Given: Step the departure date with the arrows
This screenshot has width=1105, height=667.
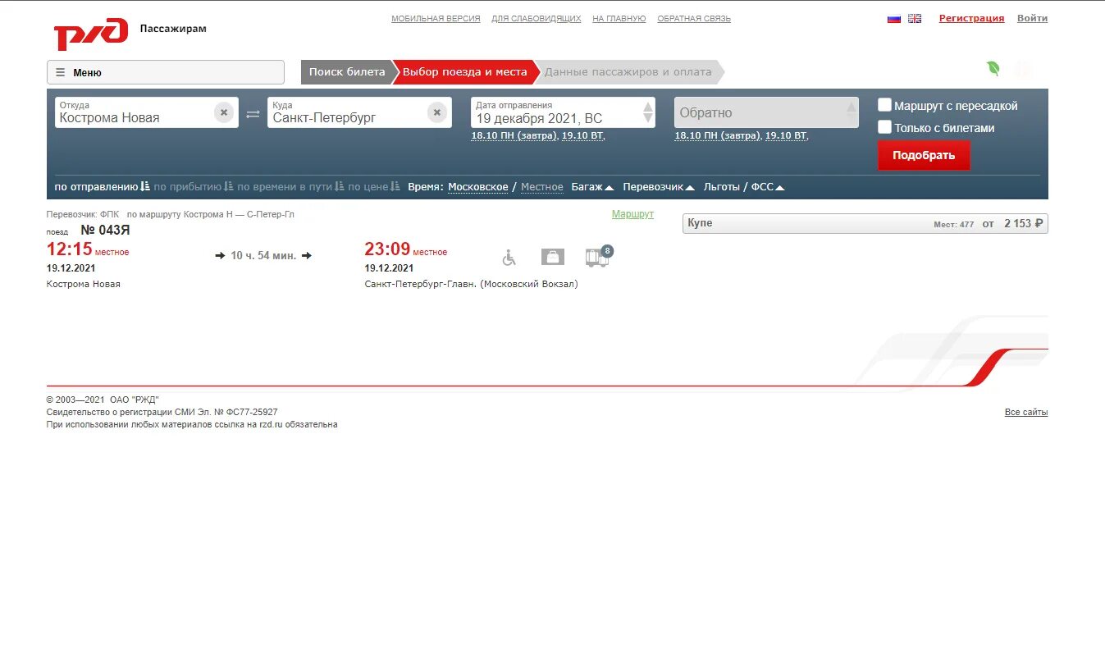Looking at the screenshot, I should point(648,112).
